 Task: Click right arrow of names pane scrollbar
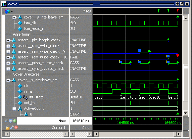click(66, 134)
